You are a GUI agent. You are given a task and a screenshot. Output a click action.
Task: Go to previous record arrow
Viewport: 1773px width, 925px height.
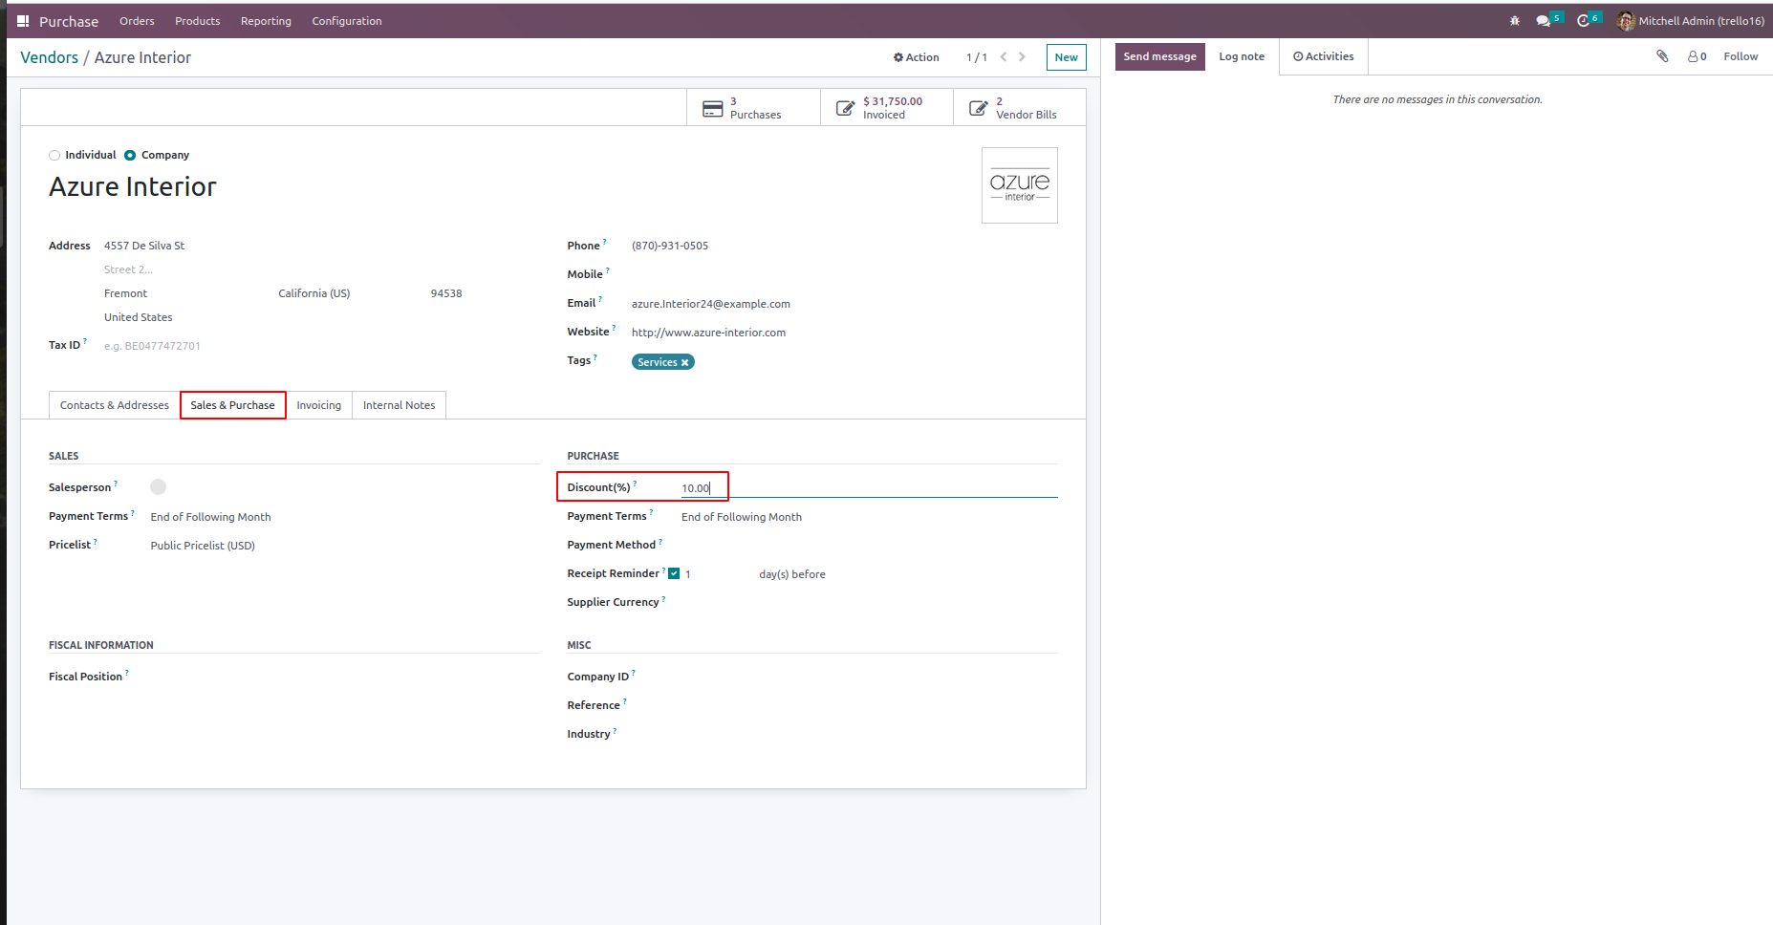[x=1004, y=57]
